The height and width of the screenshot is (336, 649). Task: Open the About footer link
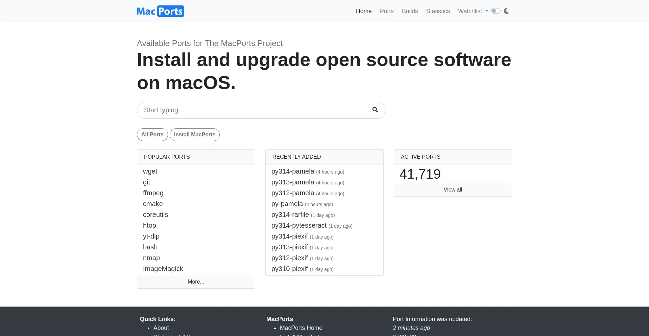(161, 328)
